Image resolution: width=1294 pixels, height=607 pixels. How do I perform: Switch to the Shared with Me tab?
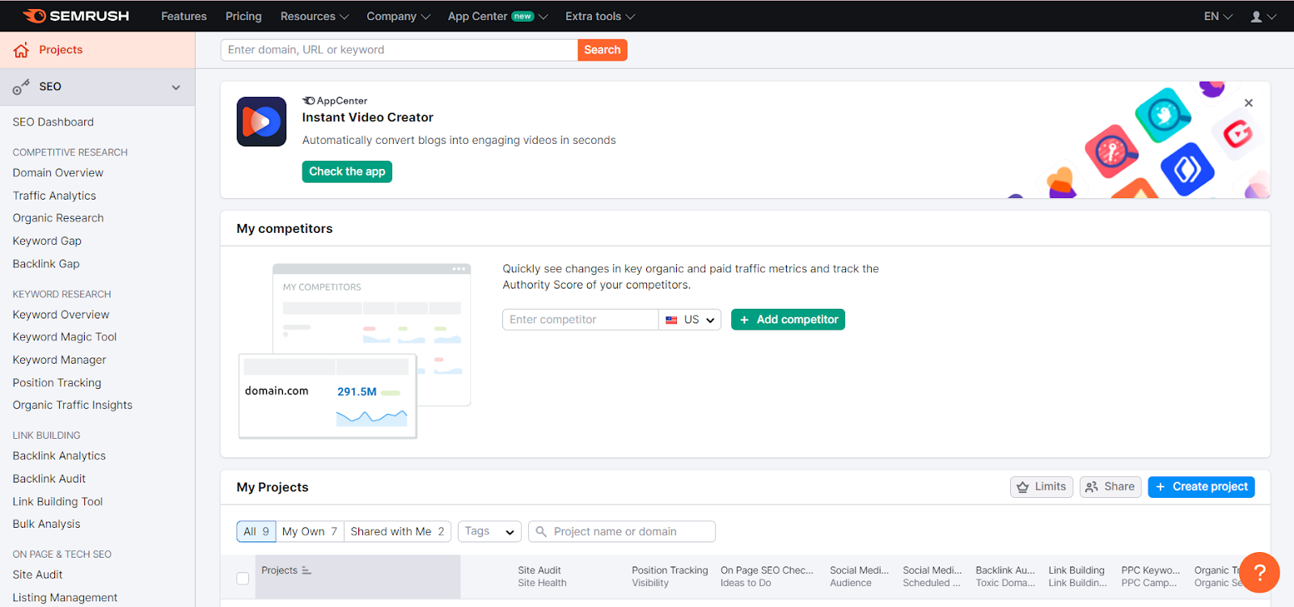click(x=397, y=531)
